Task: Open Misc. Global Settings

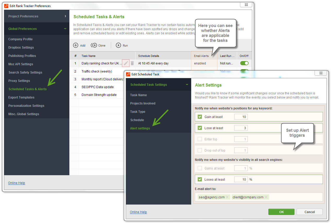Action: click(24, 114)
